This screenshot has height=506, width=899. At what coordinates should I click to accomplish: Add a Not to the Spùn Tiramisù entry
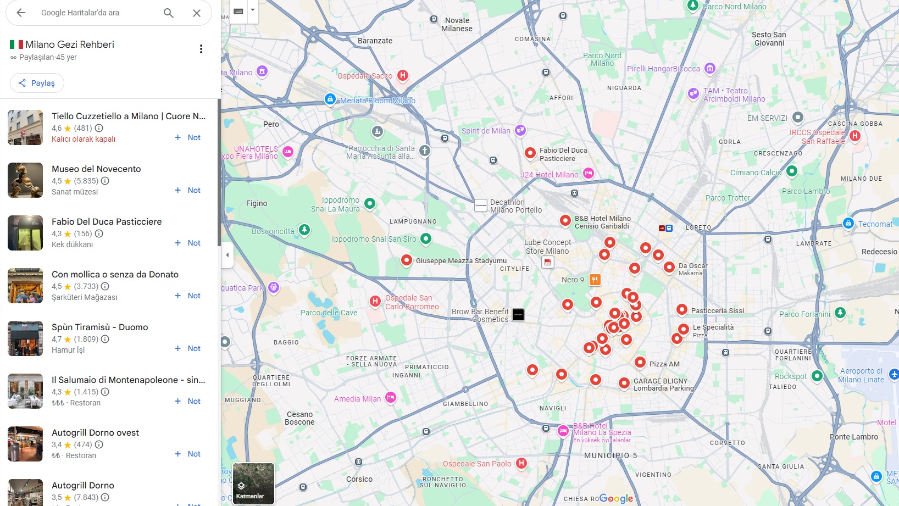pyautogui.click(x=187, y=348)
